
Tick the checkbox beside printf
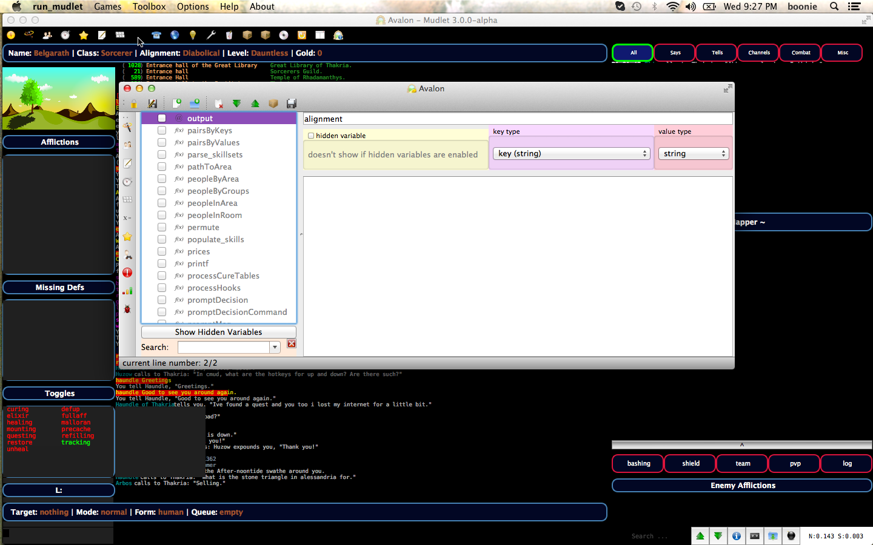pyautogui.click(x=162, y=263)
